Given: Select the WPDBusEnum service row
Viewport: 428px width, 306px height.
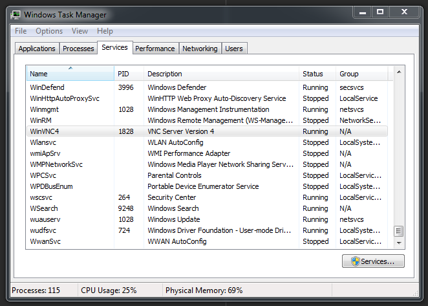Looking at the screenshot, I should point(207,186).
